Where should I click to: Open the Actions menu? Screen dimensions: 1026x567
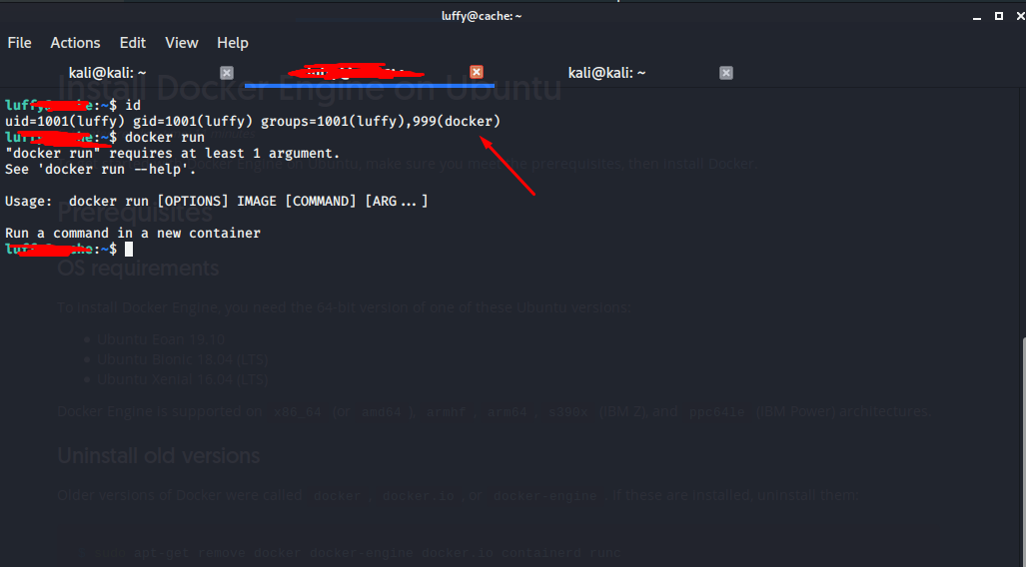(x=75, y=43)
